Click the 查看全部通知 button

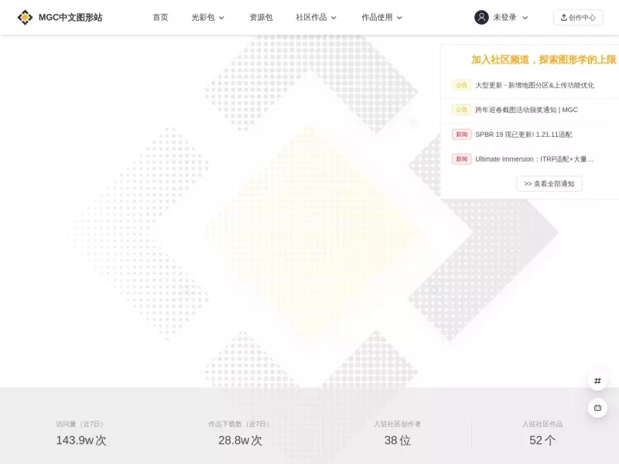pos(549,184)
